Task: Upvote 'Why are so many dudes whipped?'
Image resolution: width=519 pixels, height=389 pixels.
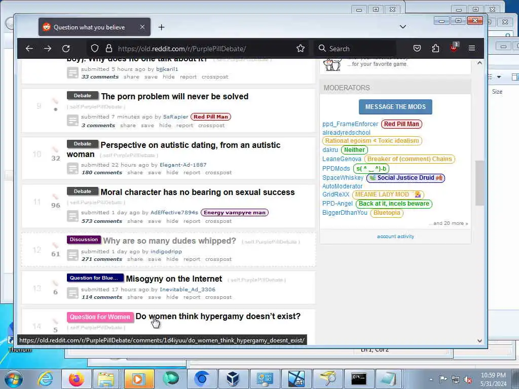Action: tap(55, 245)
